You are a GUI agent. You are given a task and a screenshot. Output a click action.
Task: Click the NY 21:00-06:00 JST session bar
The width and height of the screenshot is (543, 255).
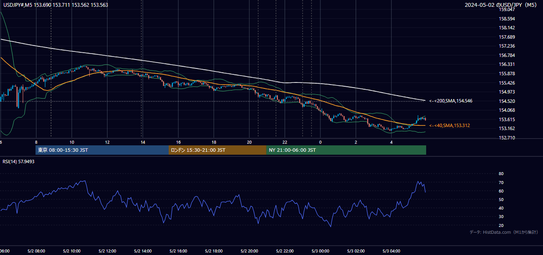[346, 150]
